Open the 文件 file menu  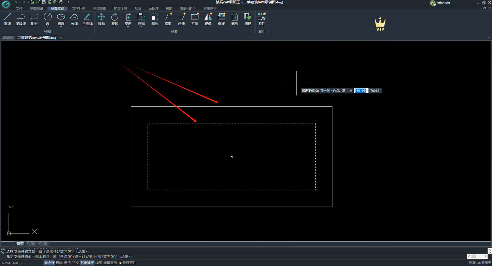point(19,9)
